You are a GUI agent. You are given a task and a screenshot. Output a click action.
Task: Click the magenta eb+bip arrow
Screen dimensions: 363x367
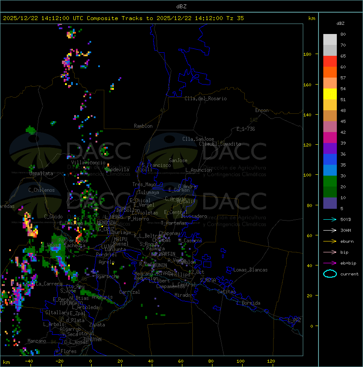(x=330, y=263)
